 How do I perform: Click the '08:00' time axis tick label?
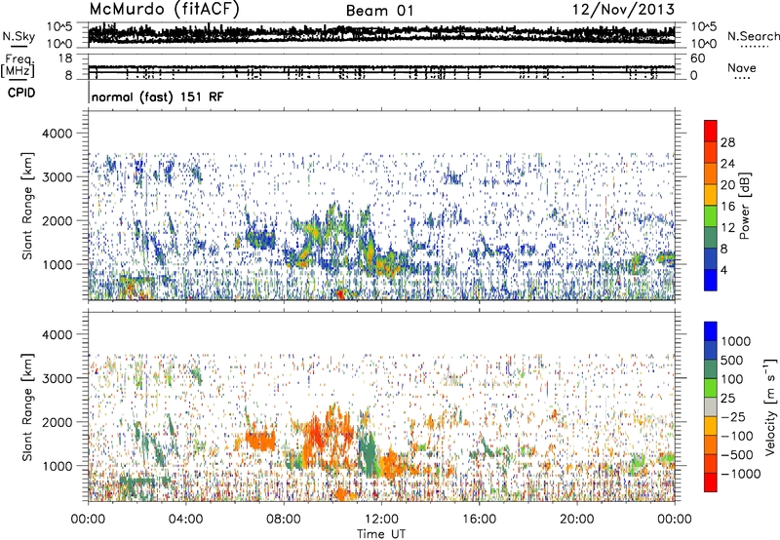pyautogui.click(x=284, y=520)
